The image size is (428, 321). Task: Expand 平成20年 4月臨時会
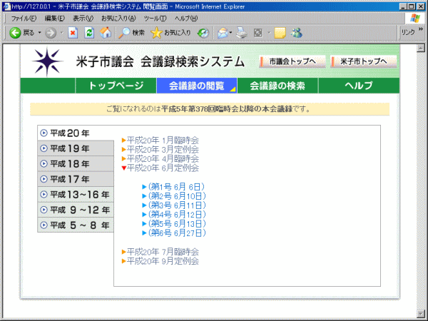(160, 158)
